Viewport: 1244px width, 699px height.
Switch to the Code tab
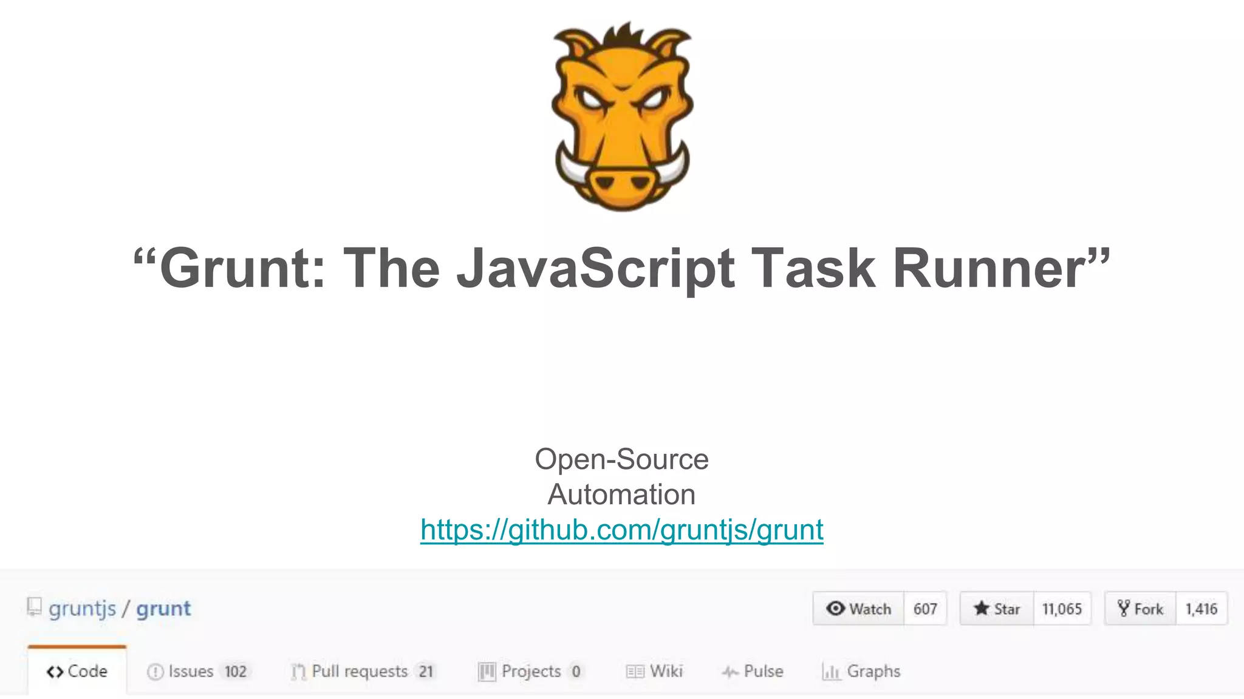[77, 670]
